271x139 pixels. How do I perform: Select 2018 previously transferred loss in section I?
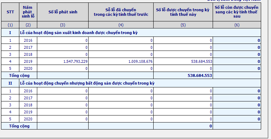121,54
